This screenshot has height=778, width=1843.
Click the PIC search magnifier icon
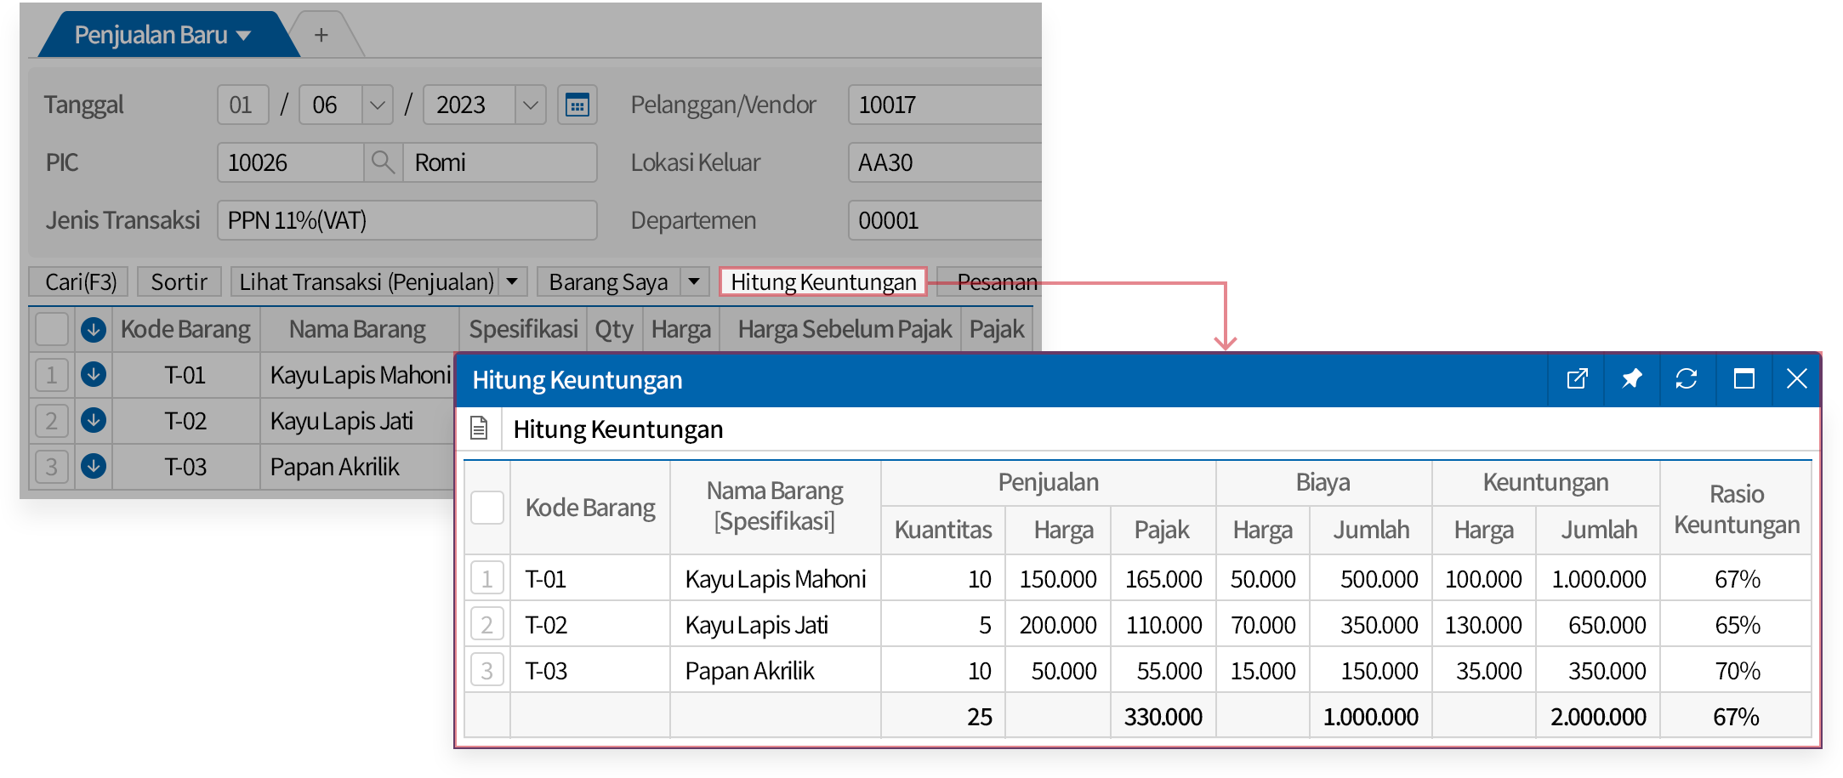coord(383,162)
